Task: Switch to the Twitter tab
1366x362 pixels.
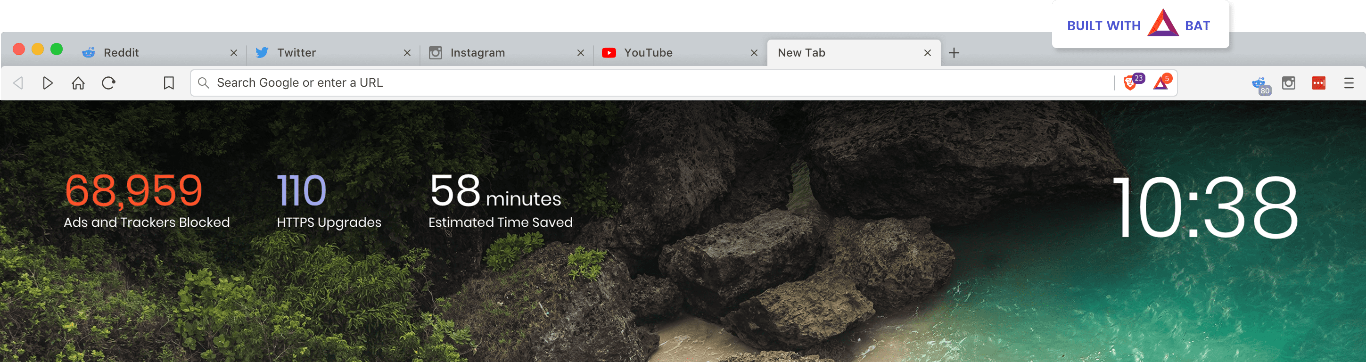Action: 333,52
